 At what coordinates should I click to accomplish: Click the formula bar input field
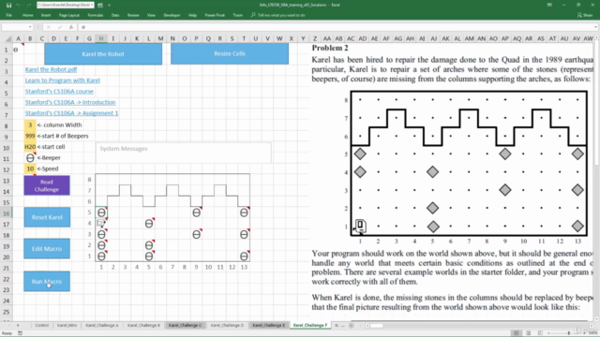click(337, 27)
